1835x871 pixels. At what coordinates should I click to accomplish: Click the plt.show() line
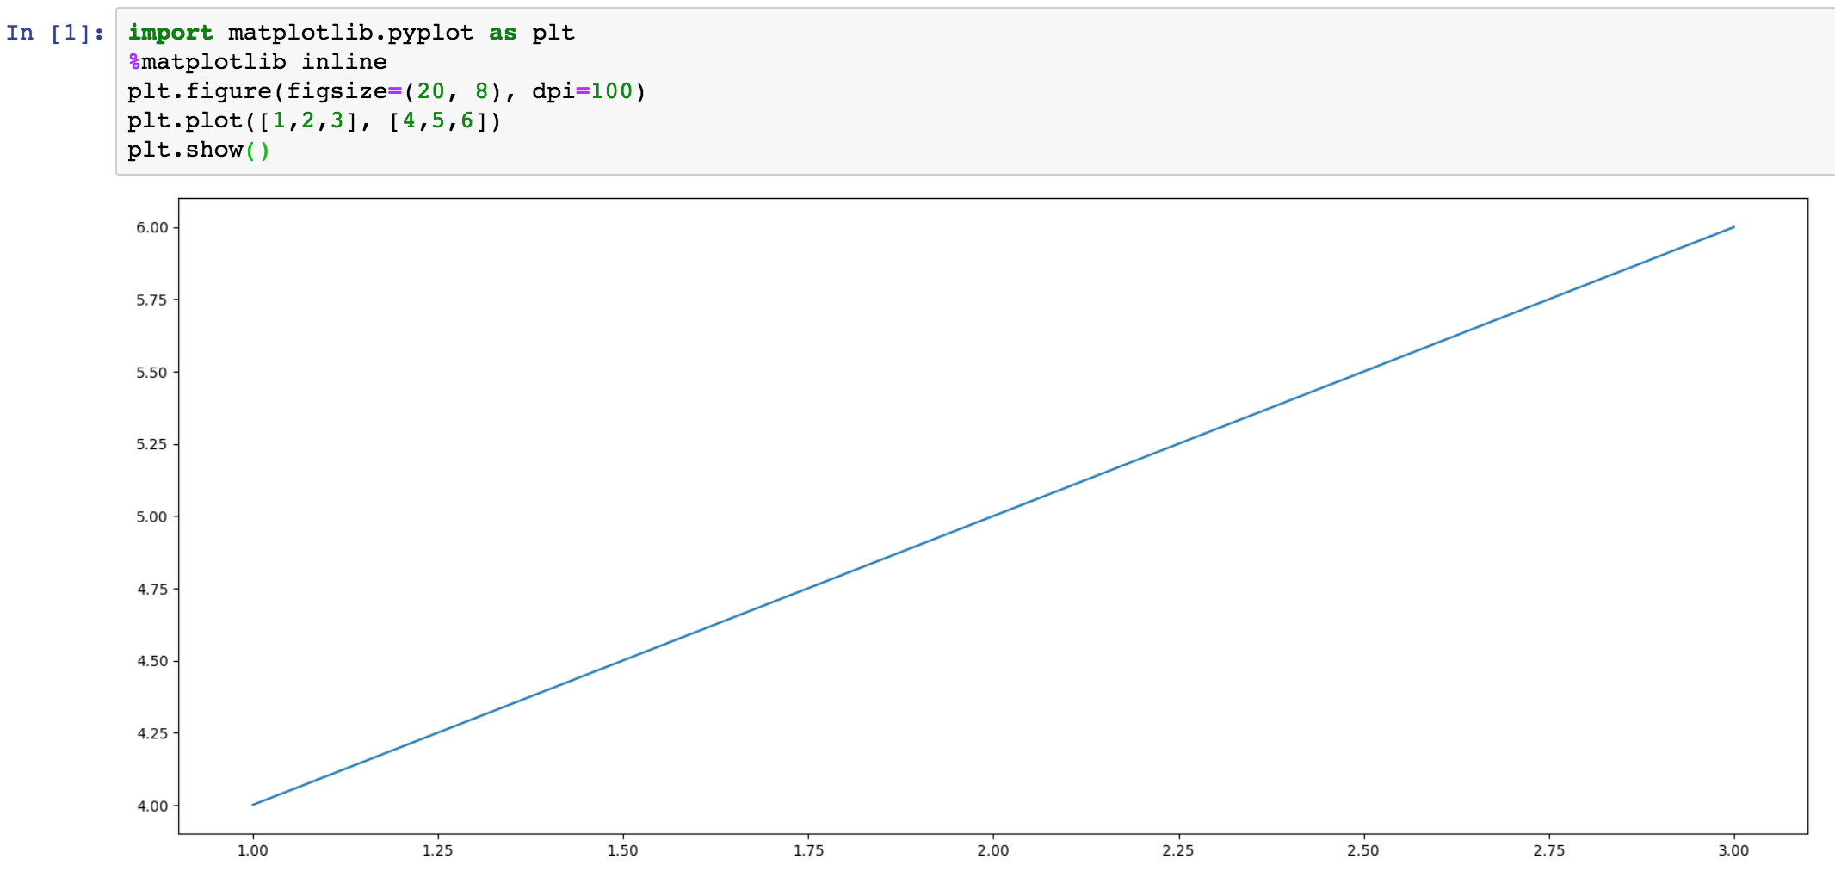(198, 150)
